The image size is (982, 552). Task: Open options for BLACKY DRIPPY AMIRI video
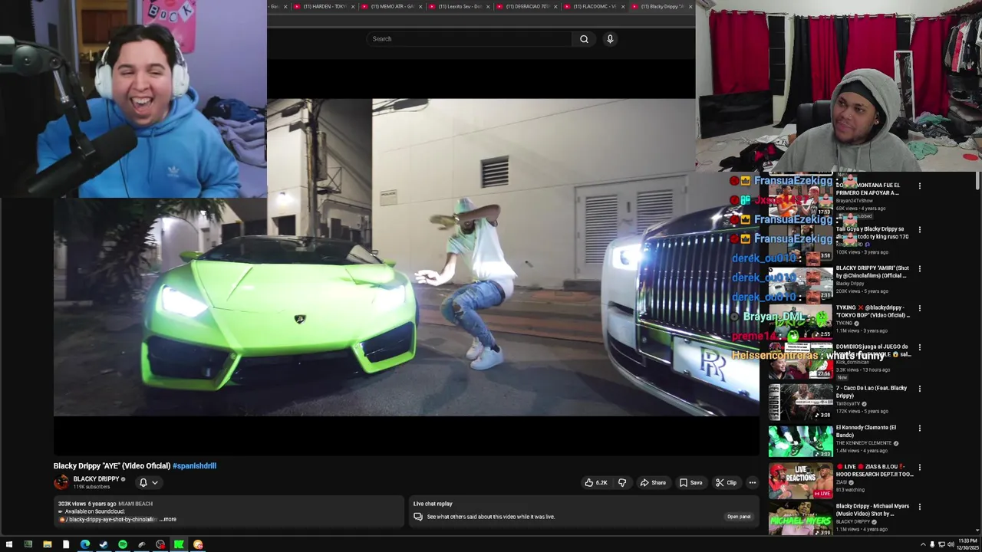click(x=920, y=268)
